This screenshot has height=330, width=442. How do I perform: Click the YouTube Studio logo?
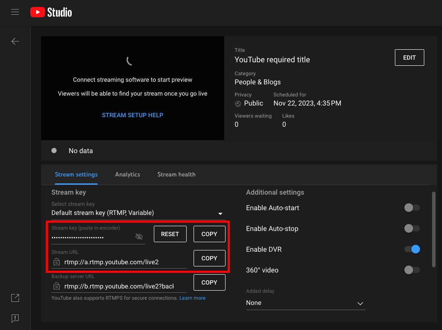pos(51,13)
